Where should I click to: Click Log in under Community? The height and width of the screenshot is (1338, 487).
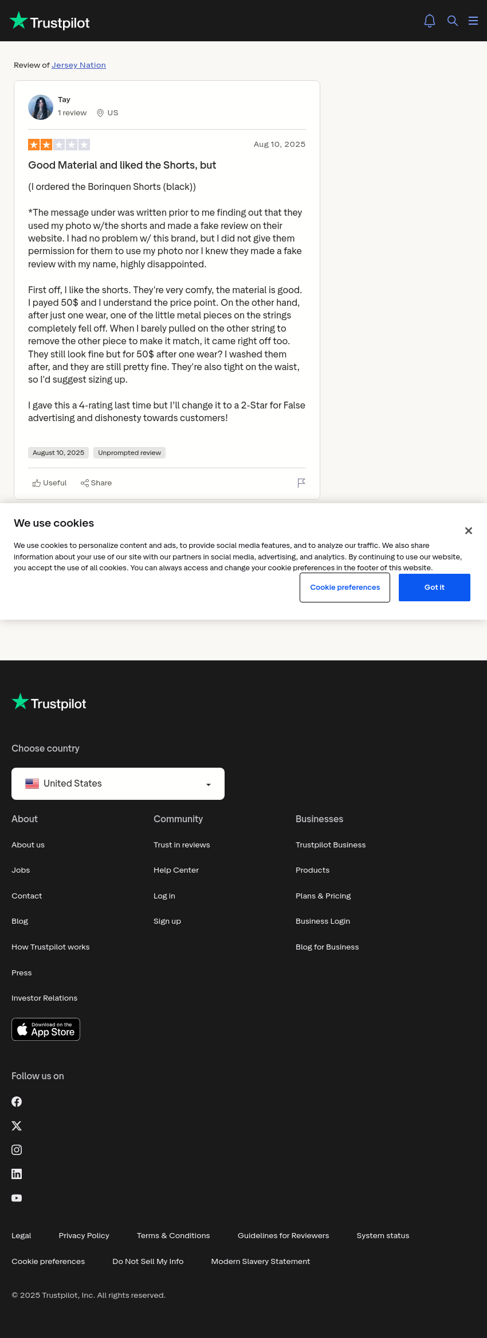[x=164, y=896]
